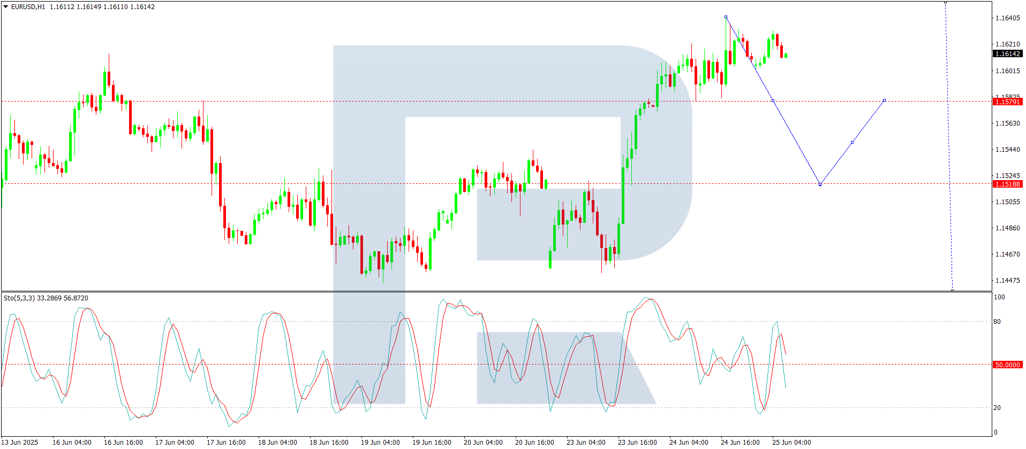The height and width of the screenshot is (449, 1026).
Task: Click the 1.14860 price scale value
Action: [x=1007, y=228]
